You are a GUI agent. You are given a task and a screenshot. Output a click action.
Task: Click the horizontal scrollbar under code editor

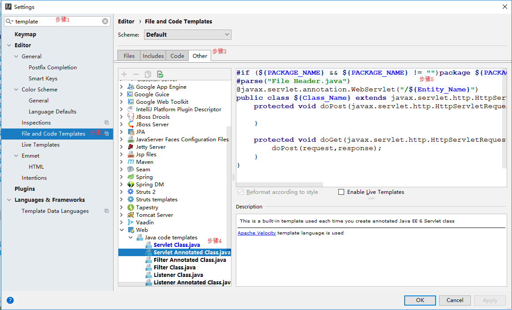[x=280, y=185]
